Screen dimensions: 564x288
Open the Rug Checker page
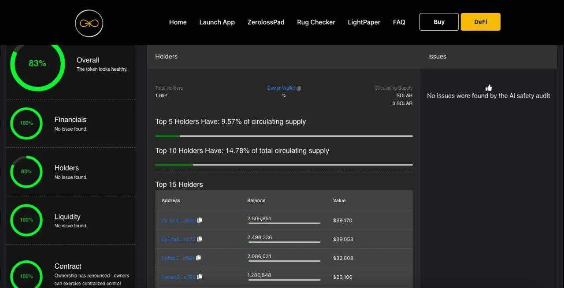pos(316,22)
